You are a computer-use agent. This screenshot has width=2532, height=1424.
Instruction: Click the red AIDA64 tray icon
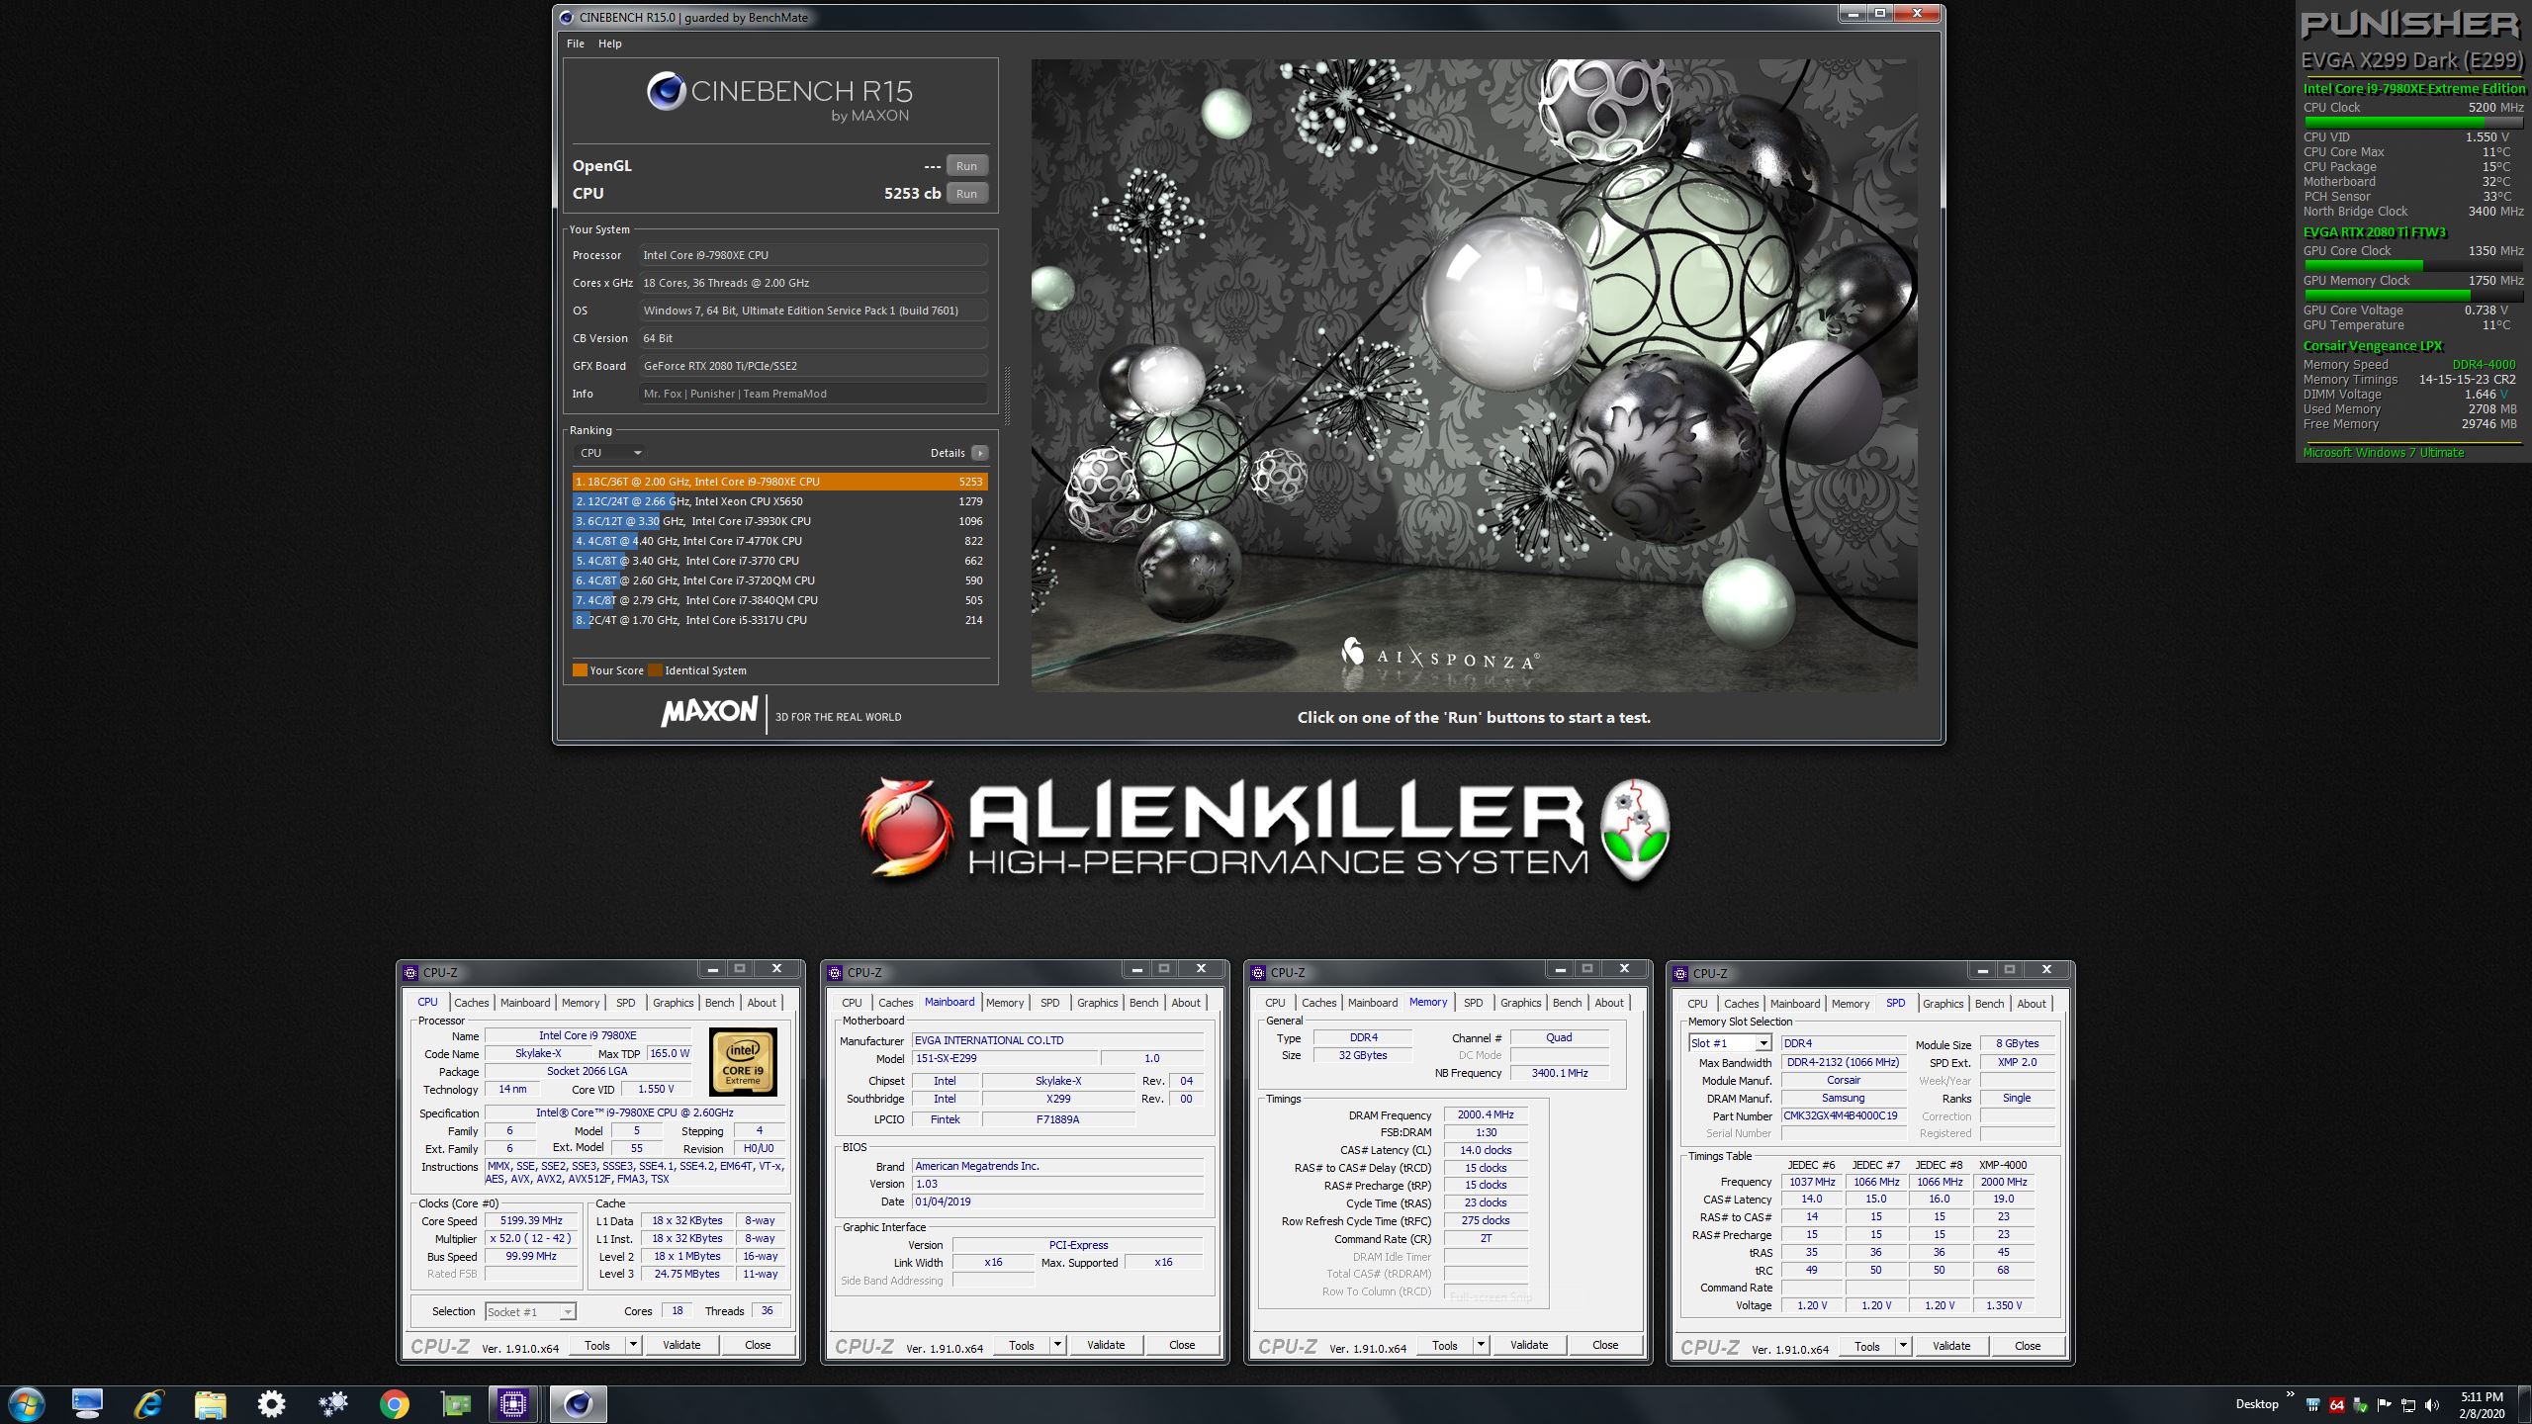pyautogui.click(x=2336, y=1404)
